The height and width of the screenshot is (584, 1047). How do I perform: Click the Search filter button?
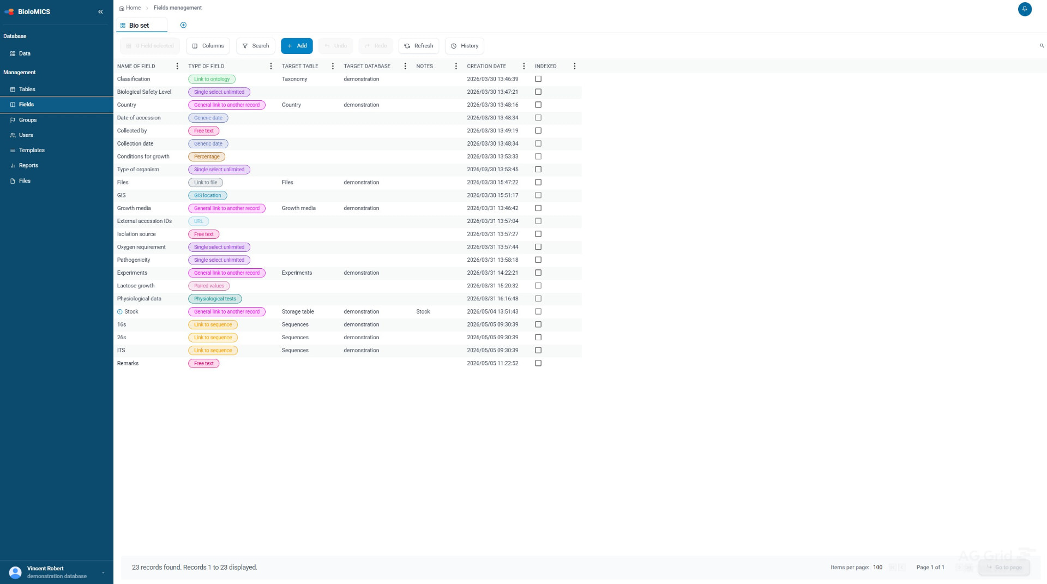click(256, 46)
